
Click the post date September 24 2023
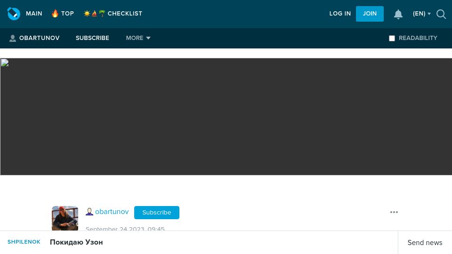click(125, 229)
